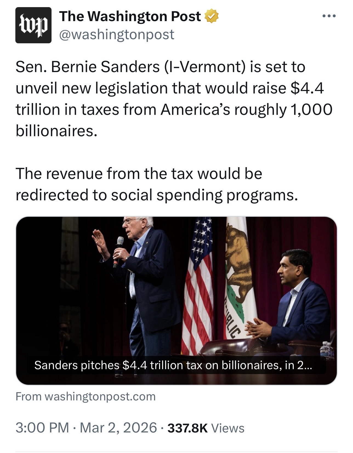Open the "Sanders pitches $4.4 trillion tax" headline
This screenshot has height=453, width=353.
[173, 365]
